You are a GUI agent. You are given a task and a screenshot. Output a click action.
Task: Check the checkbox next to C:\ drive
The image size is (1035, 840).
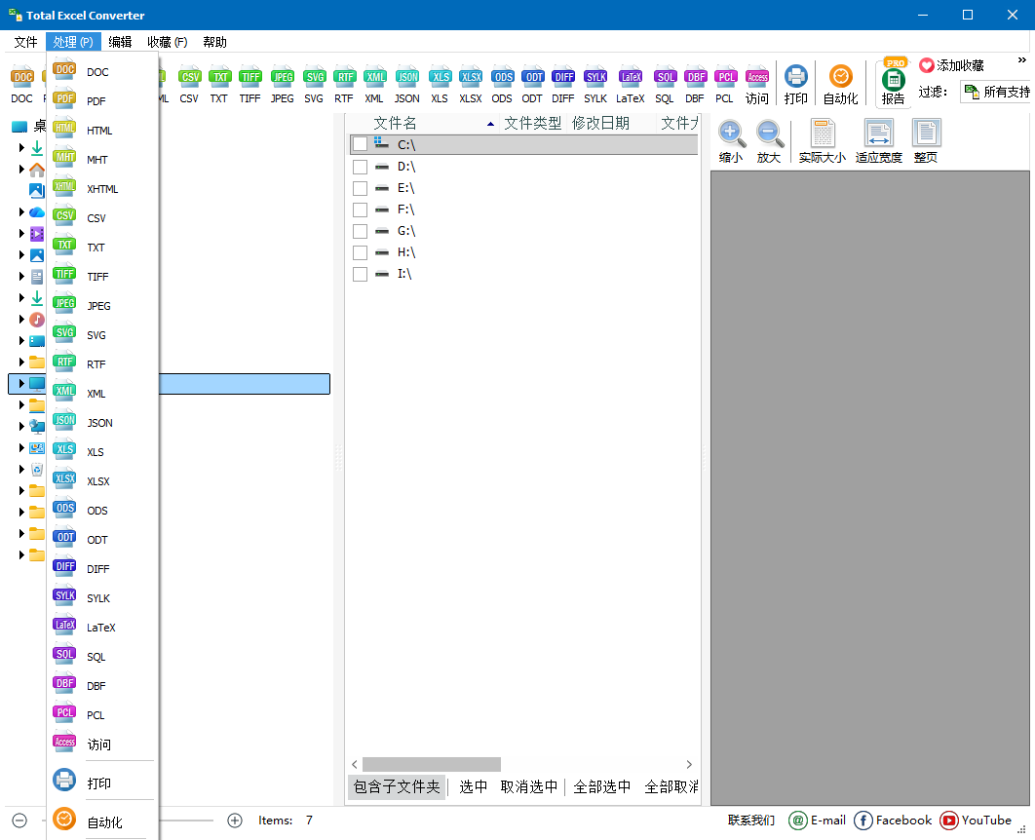(360, 143)
